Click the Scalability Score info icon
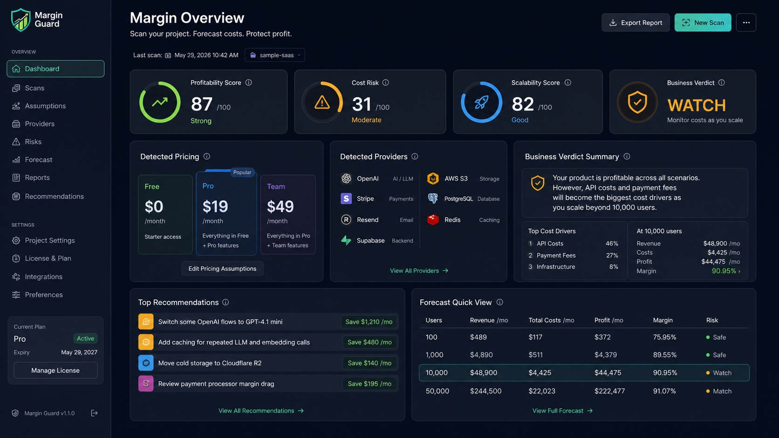The width and height of the screenshot is (779, 438). point(568,82)
